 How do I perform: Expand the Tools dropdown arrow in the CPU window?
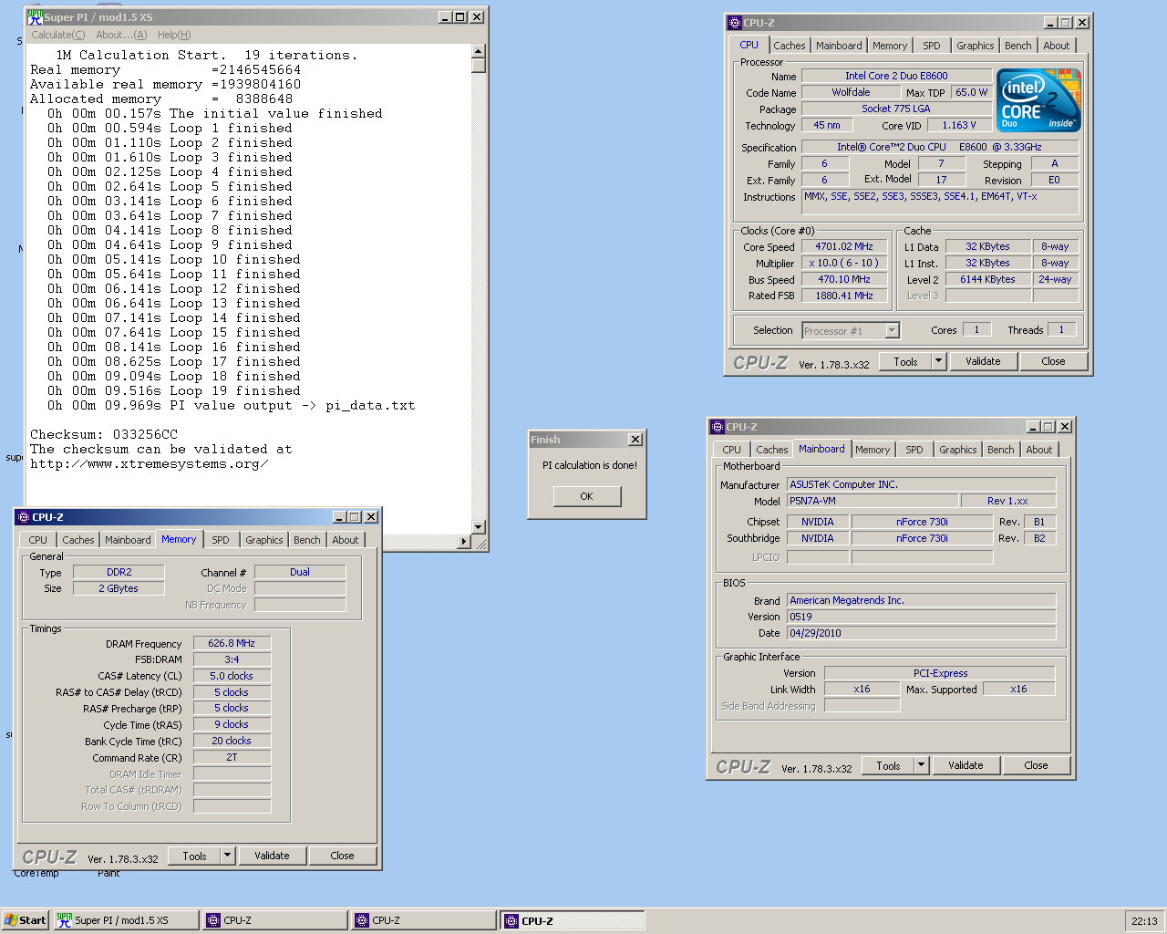[939, 361]
